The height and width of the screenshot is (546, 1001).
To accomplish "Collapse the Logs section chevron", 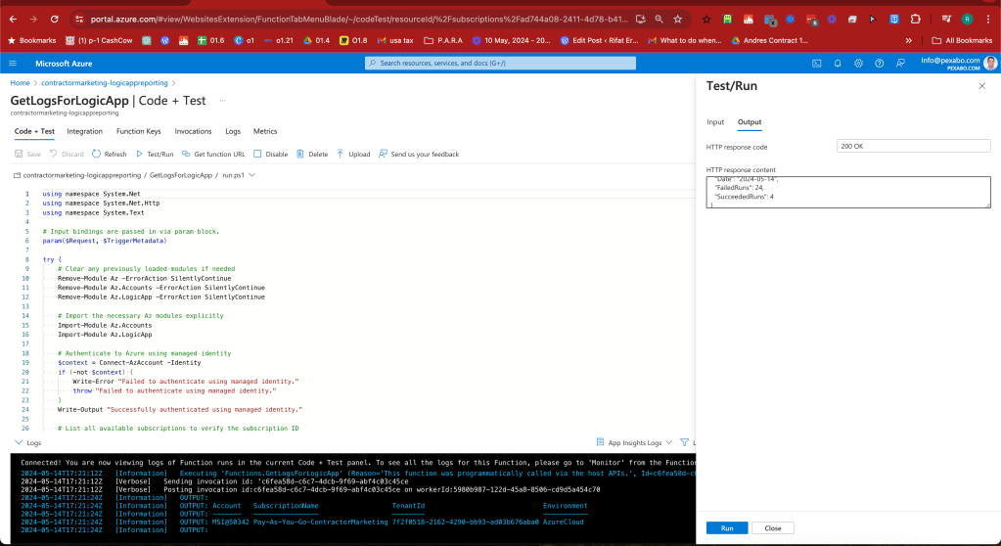I will click(19, 442).
